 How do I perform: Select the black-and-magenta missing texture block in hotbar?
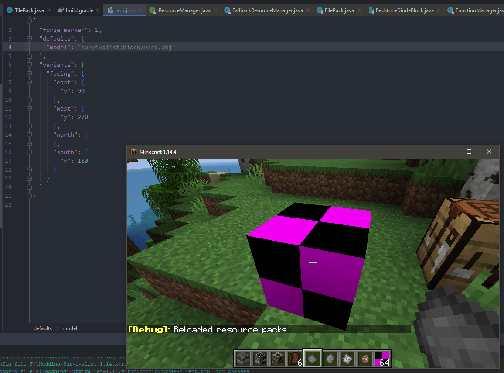(382, 358)
